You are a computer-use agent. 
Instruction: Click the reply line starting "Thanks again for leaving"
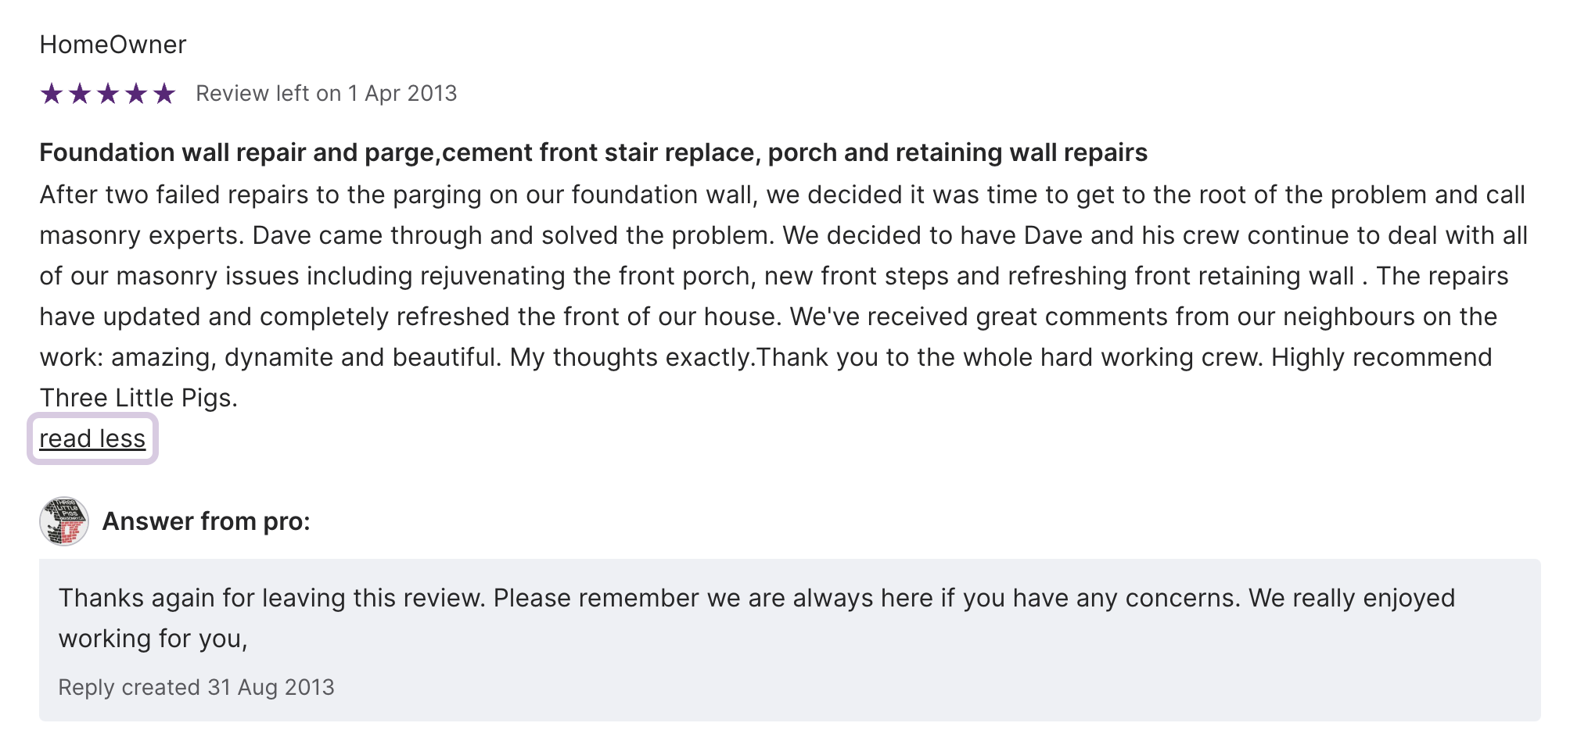pos(756,598)
